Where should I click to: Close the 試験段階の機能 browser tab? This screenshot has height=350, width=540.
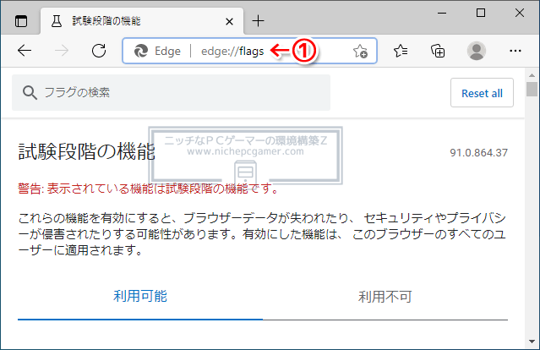tap(228, 20)
